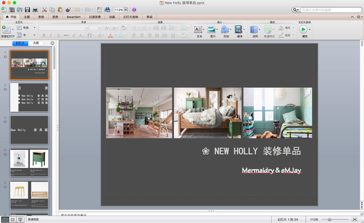
Task: Click the open file folder icon
Action: 19,10
